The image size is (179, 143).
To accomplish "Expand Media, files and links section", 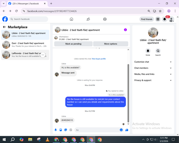I will (x=153, y=74).
